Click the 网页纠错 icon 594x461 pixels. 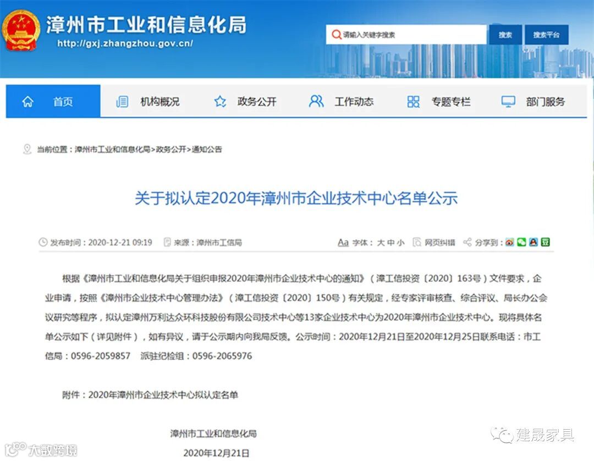[417, 242]
